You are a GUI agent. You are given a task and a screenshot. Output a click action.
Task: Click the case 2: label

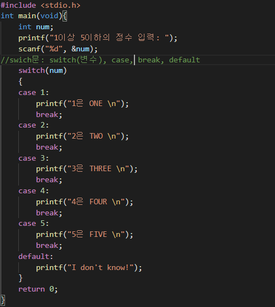pos(34,125)
